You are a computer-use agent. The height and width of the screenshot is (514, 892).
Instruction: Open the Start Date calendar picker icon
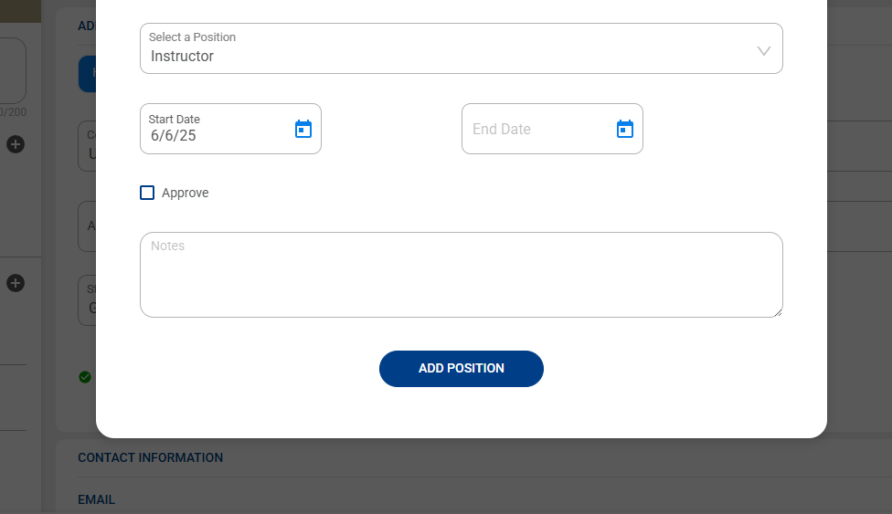point(303,129)
